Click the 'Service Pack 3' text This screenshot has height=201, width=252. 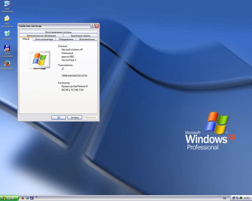coord(69,60)
